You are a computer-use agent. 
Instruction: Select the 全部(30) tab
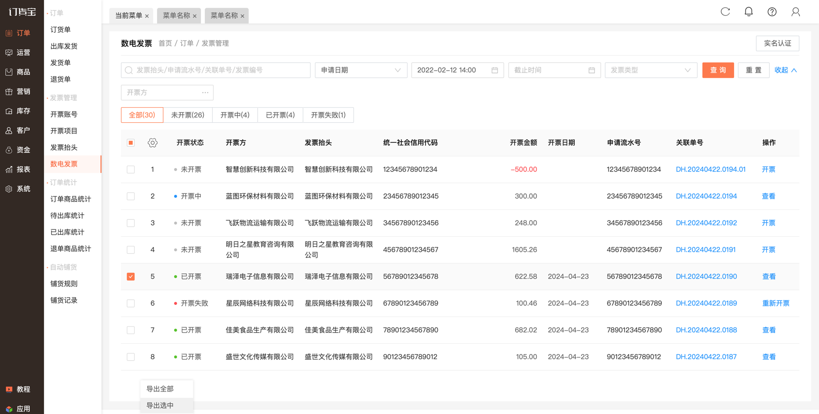[x=142, y=115]
